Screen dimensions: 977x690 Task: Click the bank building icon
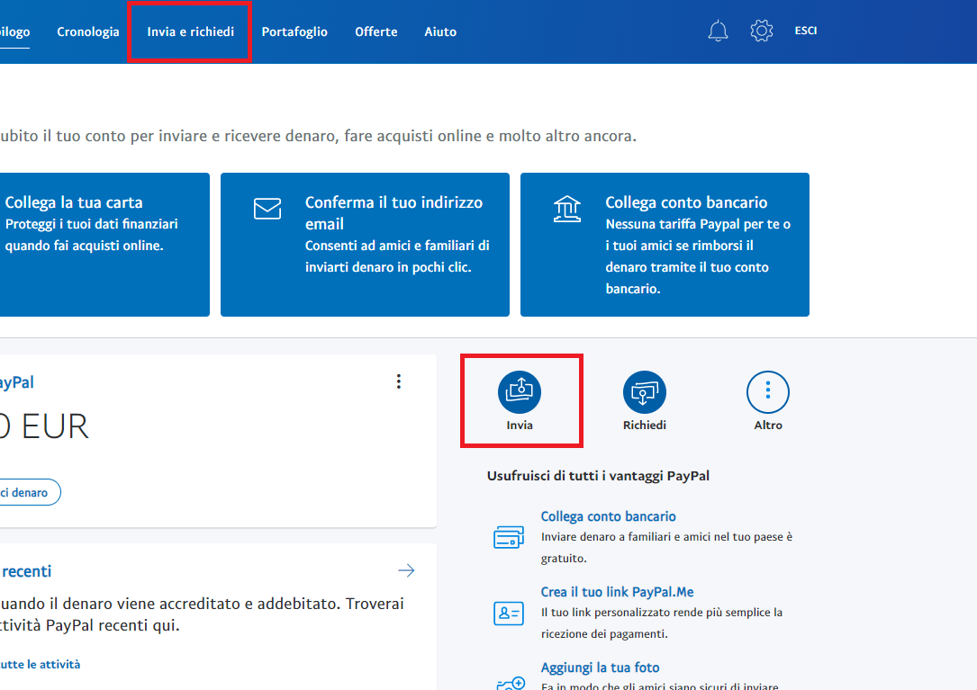(x=567, y=209)
